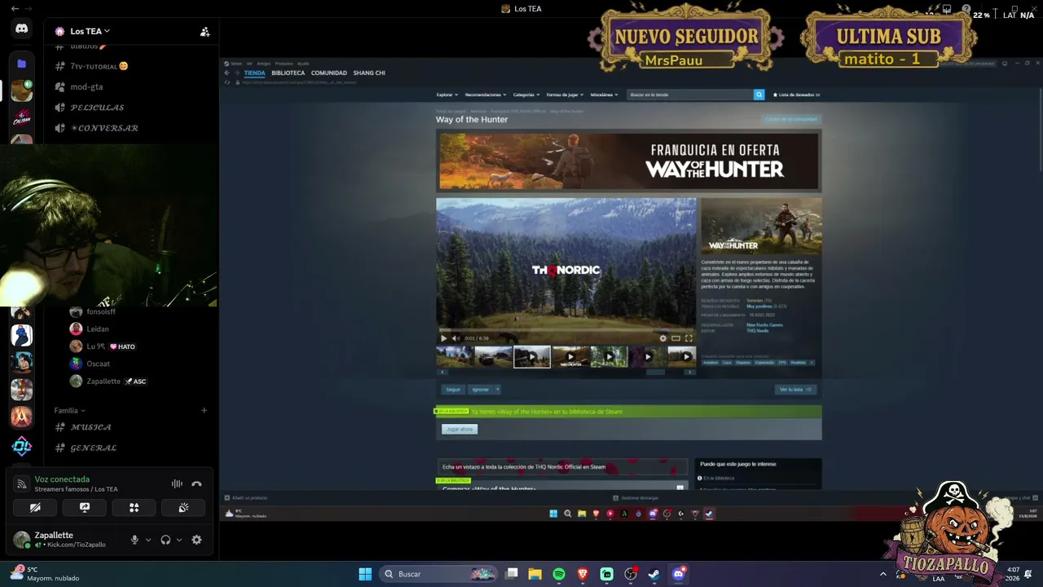Switch trailer to fullscreen

[x=689, y=338]
